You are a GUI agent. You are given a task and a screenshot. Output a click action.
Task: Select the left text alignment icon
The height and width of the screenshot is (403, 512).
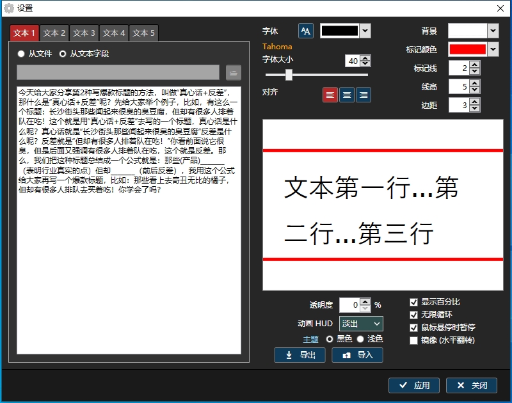point(330,94)
